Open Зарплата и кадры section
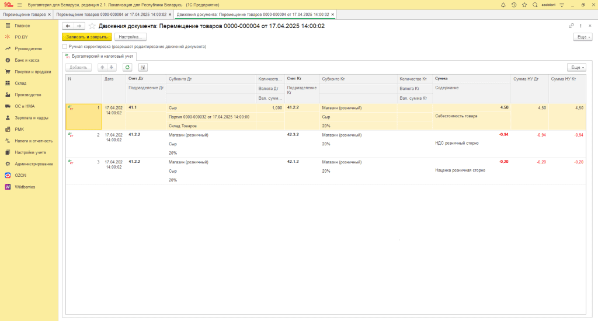Image resolution: width=598 pixels, height=321 pixels. coord(32,118)
